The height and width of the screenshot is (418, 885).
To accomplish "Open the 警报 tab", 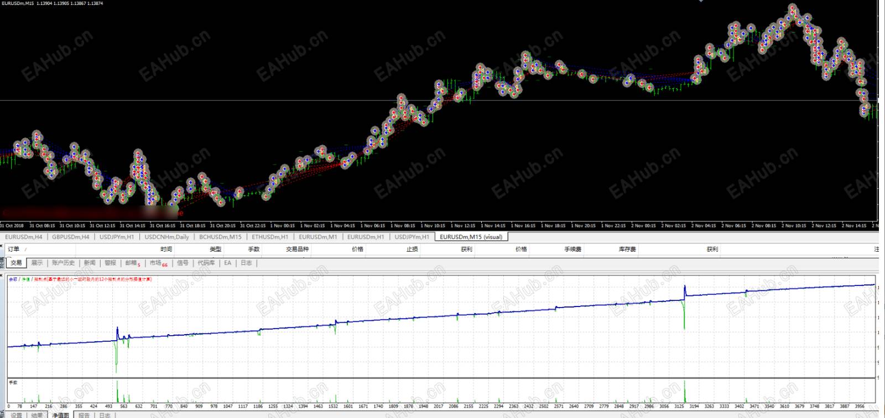I will click(111, 263).
